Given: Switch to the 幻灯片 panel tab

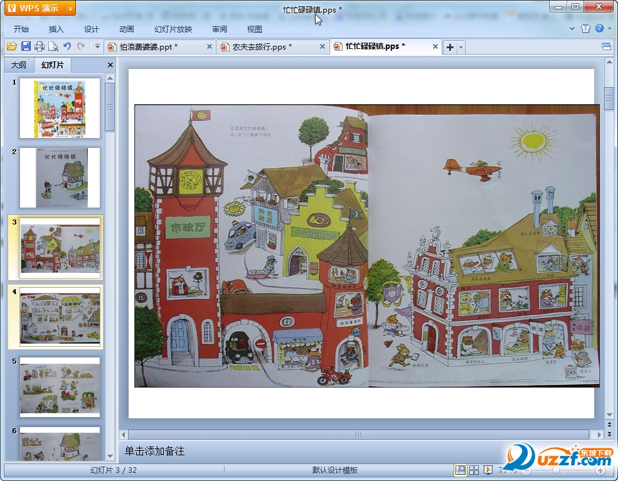Looking at the screenshot, I should coord(53,65).
